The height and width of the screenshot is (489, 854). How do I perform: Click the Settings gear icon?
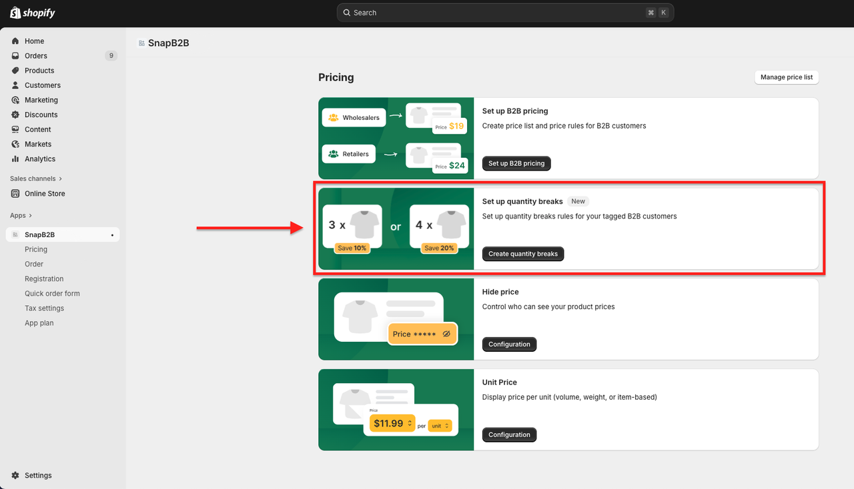click(15, 476)
